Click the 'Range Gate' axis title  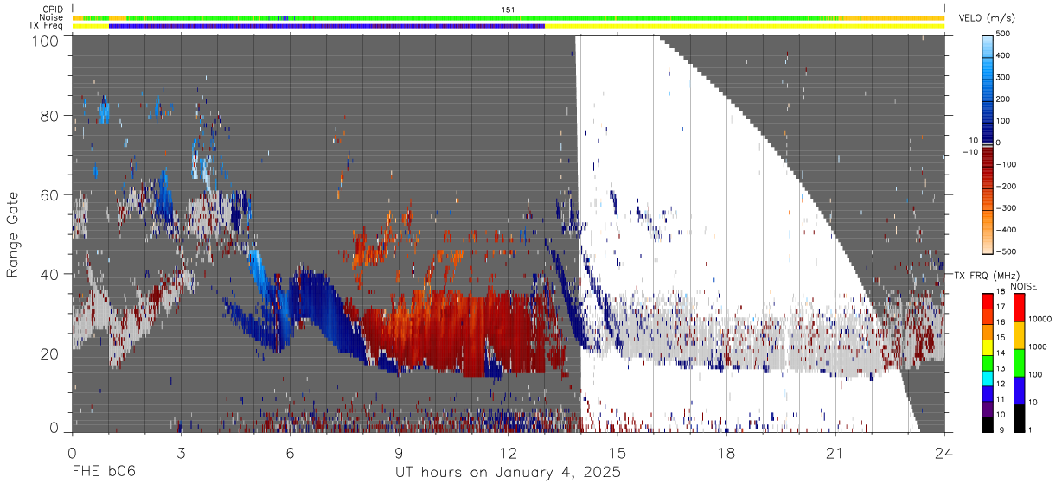[x=13, y=234]
